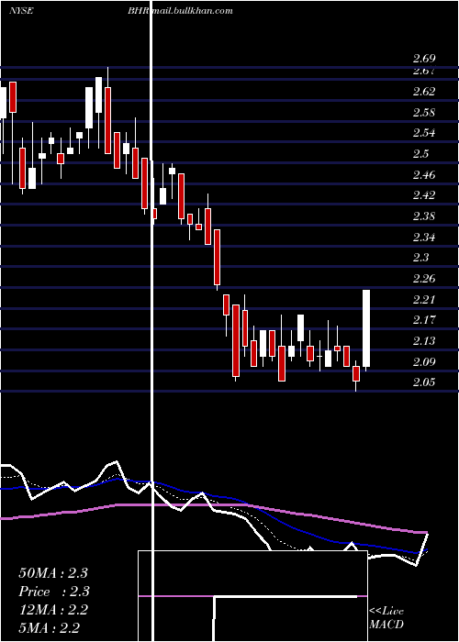Viewport: 459px width, 642px height.
Task: Click the 2.21 price axis label
Action: (x=424, y=299)
